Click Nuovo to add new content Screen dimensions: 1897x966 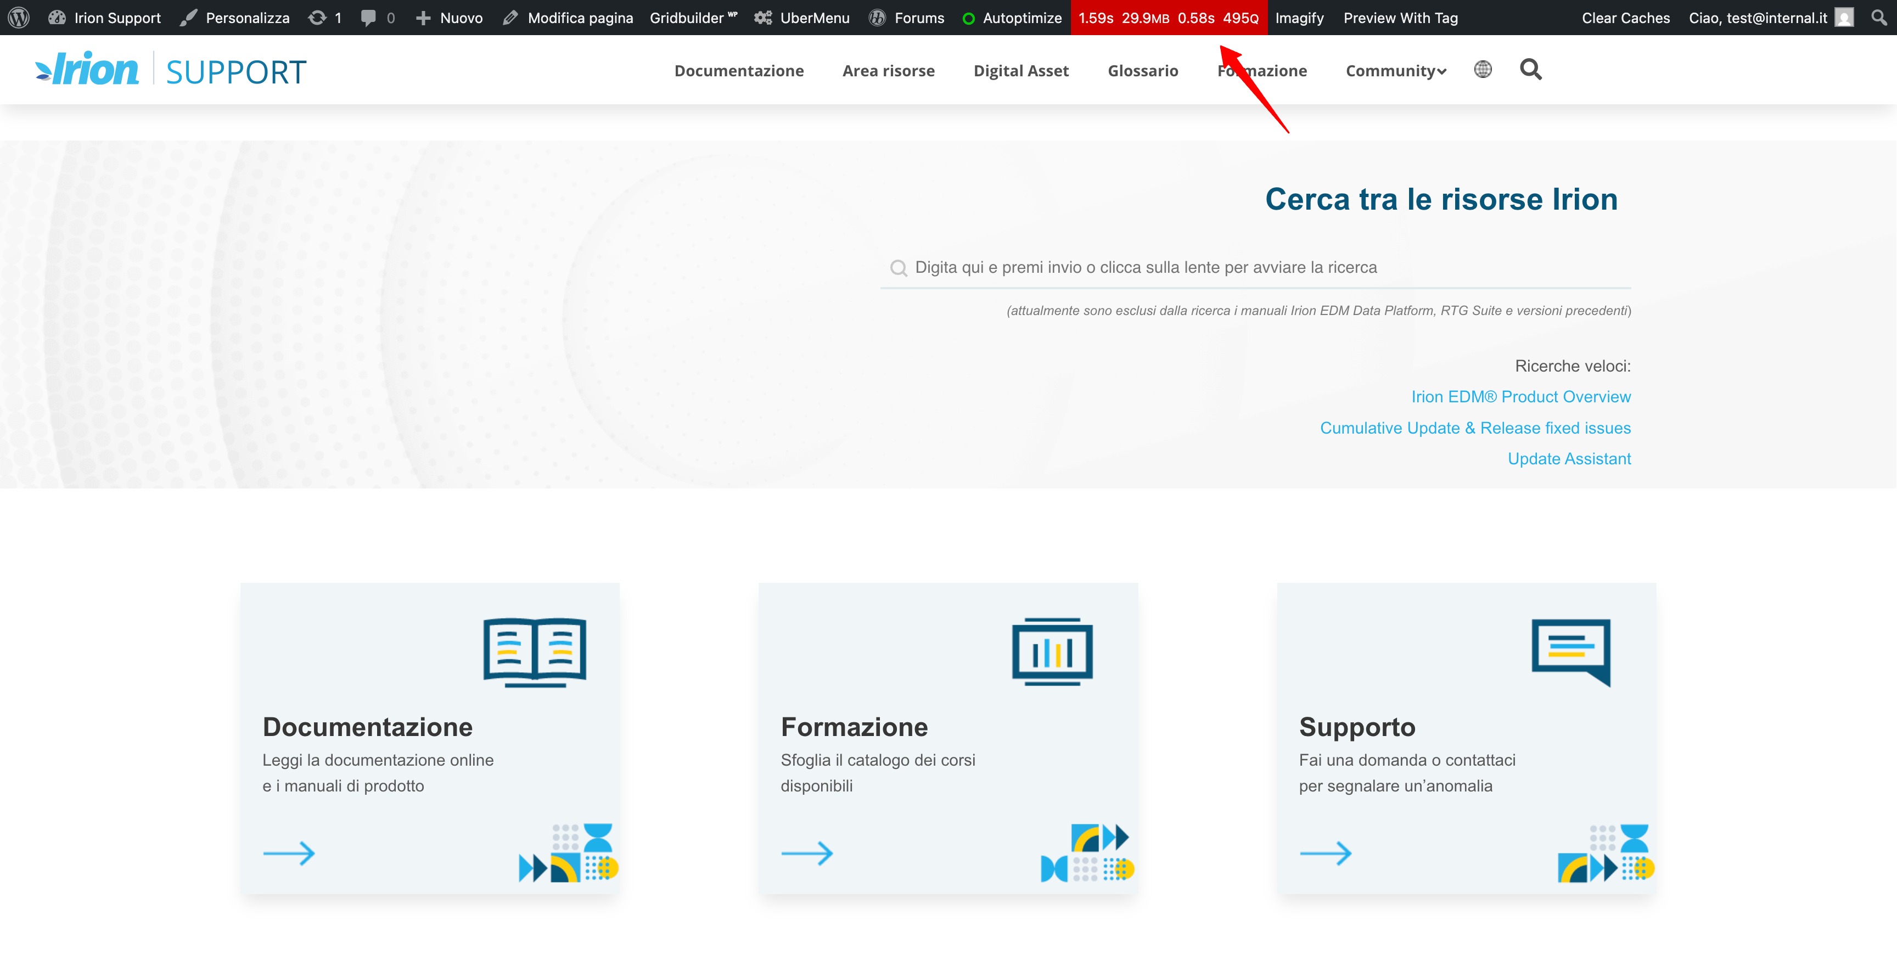coord(449,18)
